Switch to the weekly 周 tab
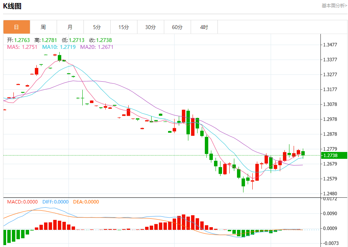348x247 pixels. click(44, 27)
